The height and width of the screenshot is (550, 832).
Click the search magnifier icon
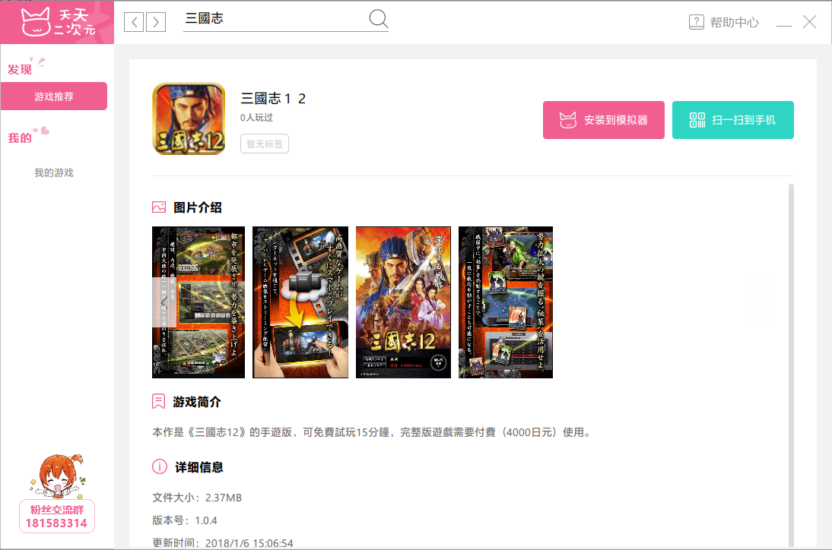pos(378,18)
